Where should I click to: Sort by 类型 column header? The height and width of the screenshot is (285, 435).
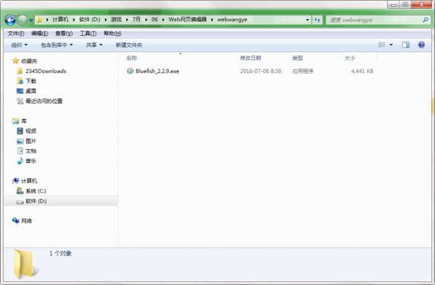tap(298, 58)
